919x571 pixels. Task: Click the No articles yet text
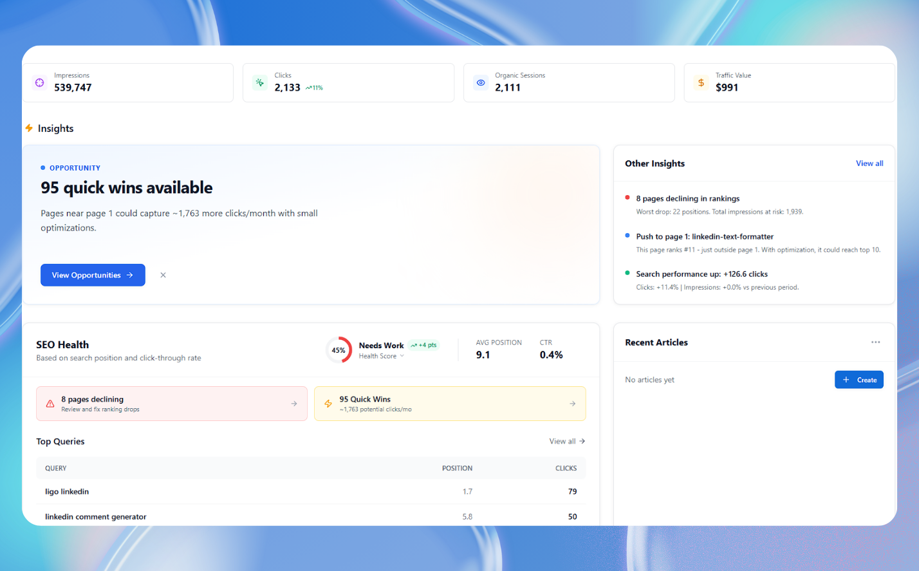(649, 380)
